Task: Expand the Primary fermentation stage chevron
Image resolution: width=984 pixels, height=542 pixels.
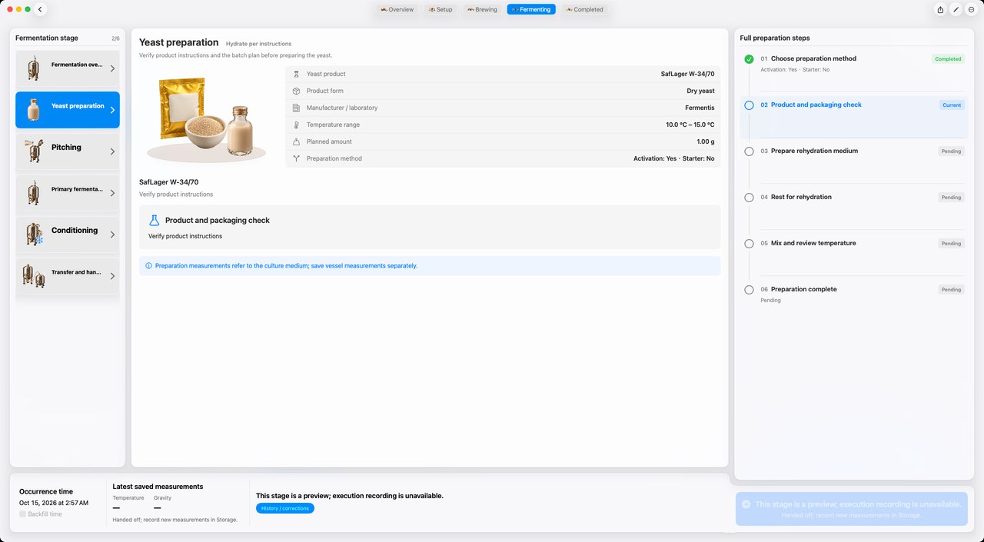Action: [x=112, y=193]
